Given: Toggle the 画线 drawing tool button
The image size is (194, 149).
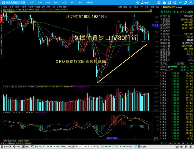Looking at the screenshot, I should (136, 7).
